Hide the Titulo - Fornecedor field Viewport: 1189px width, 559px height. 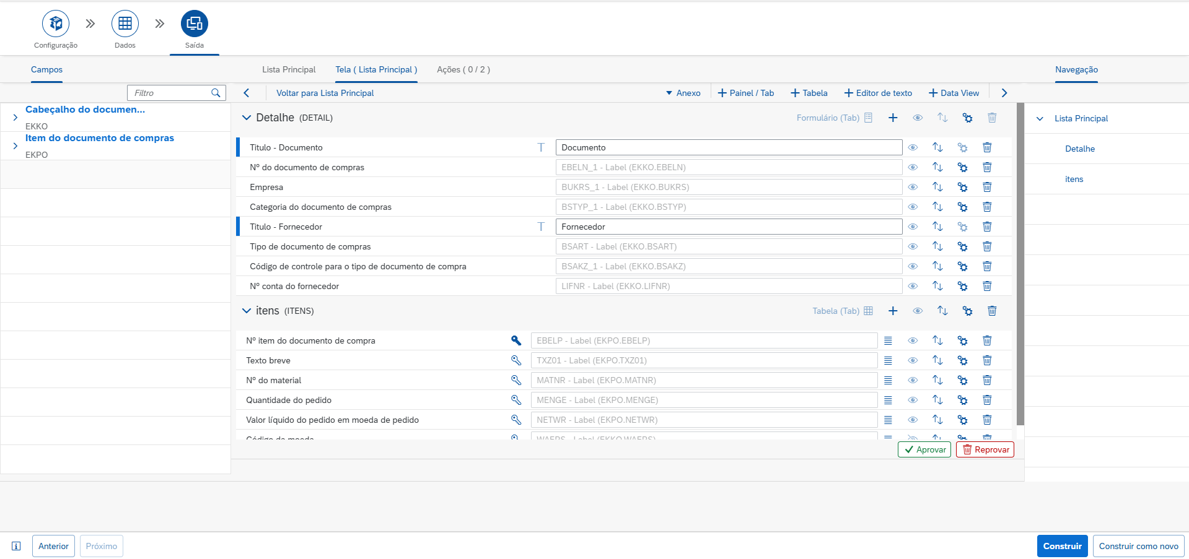tap(913, 227)
